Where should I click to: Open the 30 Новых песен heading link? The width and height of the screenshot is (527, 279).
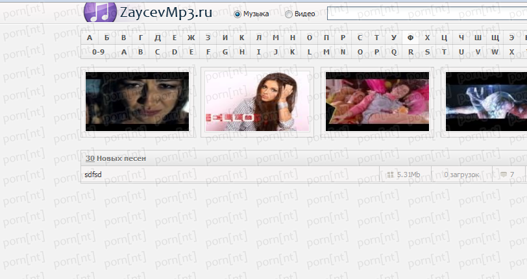click(116, 158)
